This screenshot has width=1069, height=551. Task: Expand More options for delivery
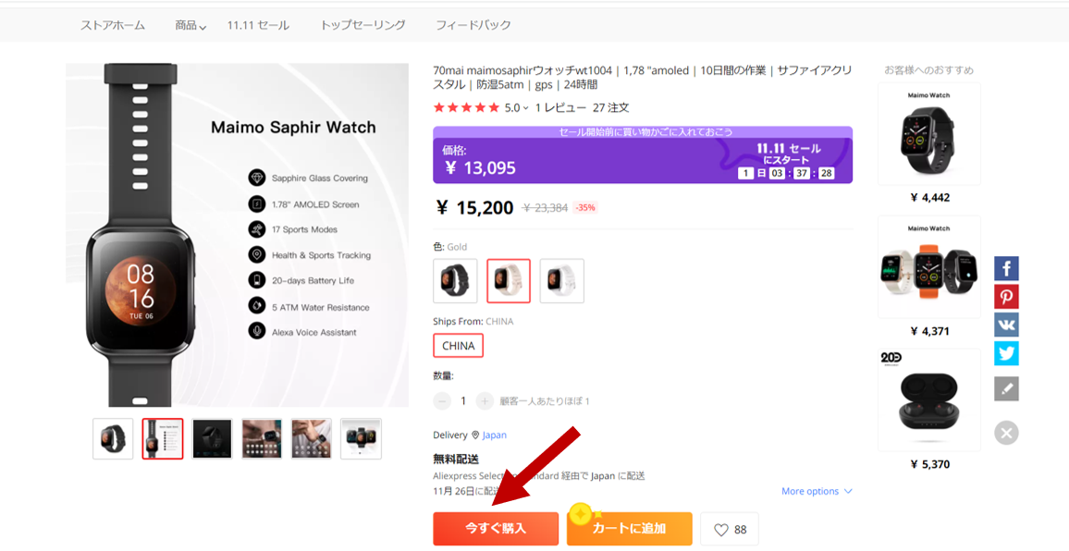tap(817, 491)
